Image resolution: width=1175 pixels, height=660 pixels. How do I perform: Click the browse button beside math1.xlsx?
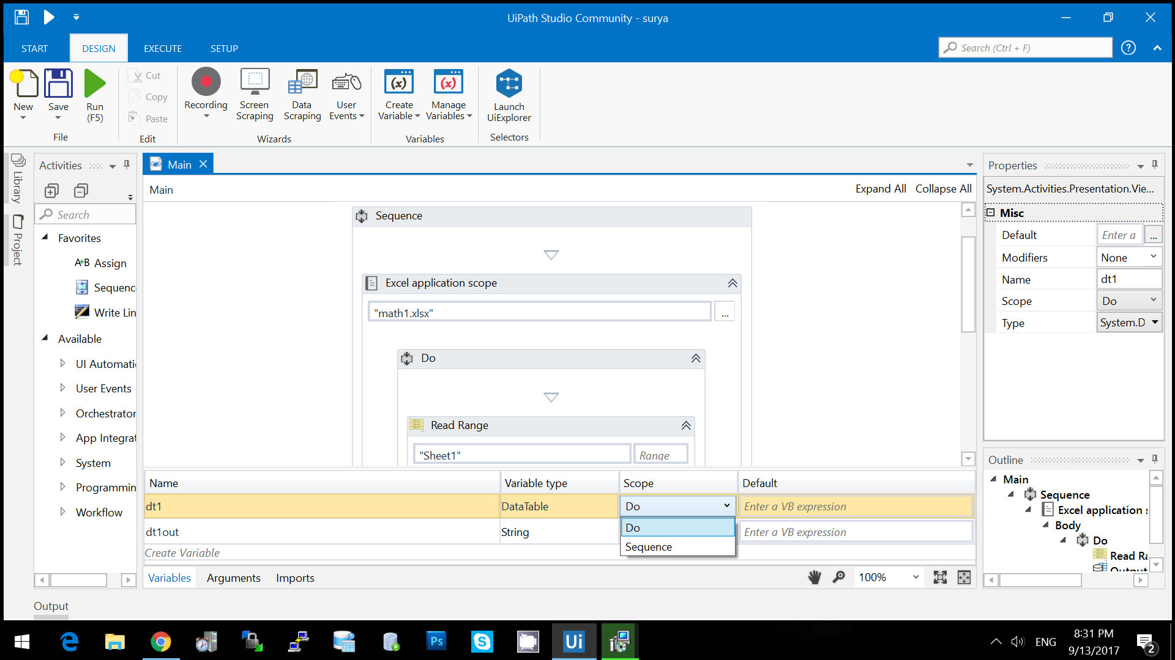[725, 312]
